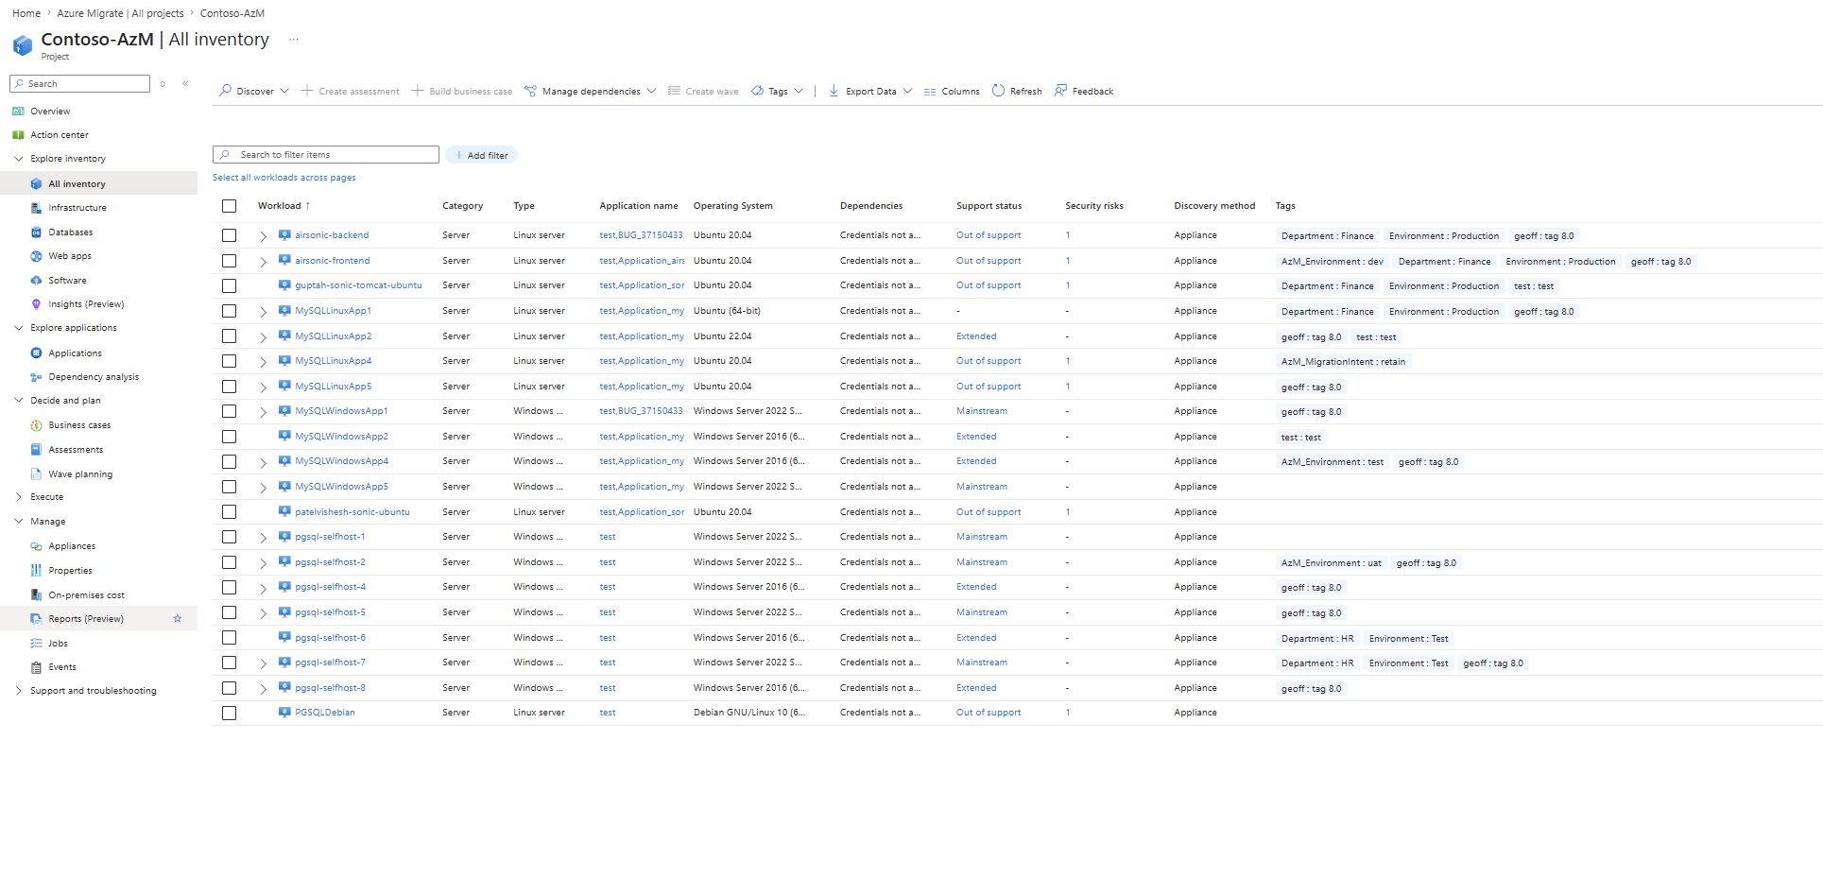Expand Support and troubleshooting section

[18, 691]
